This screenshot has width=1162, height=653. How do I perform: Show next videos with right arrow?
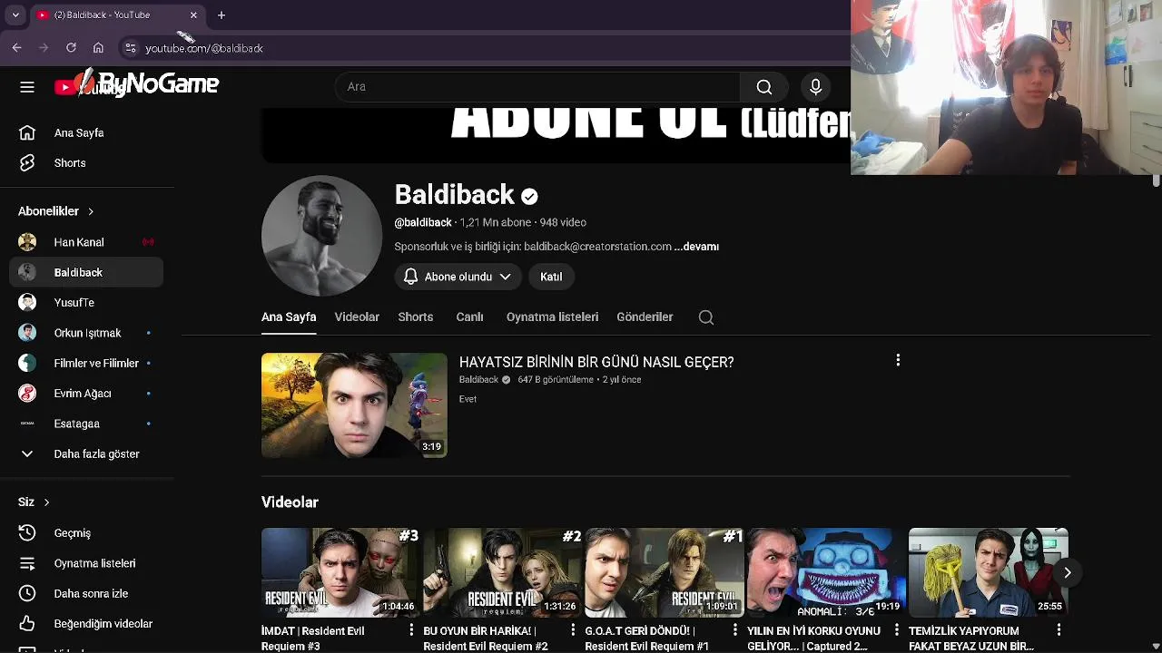[x=1068, y=572]
